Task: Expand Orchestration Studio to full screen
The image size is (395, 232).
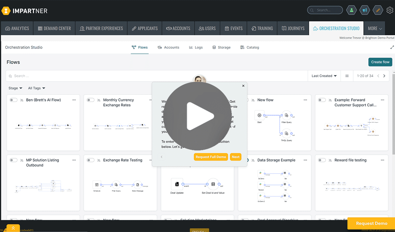Action: (392, 47)
